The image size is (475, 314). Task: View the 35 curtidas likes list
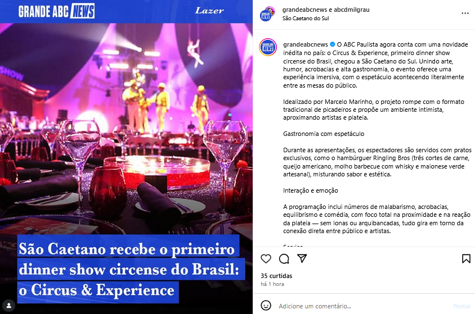[x=276, y=276]
